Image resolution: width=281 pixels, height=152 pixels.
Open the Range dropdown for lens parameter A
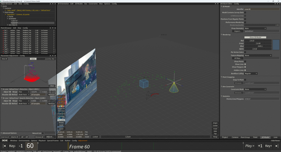(x=24, y=92)
